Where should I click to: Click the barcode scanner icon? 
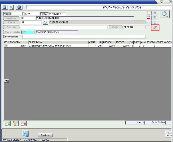pyautogui.click(x=6, y=81)
